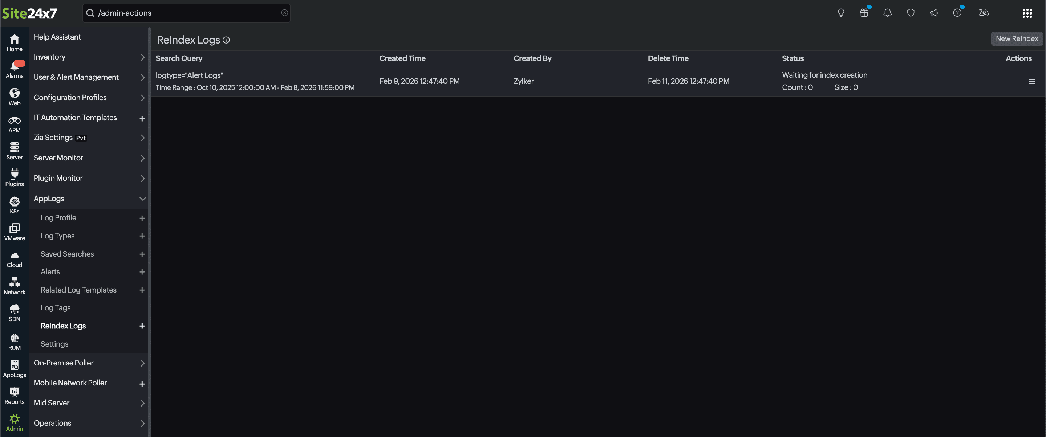This screenshot has height=437, width=1046.
Task: Click the announcements megaphone icon
Action: 934,13
